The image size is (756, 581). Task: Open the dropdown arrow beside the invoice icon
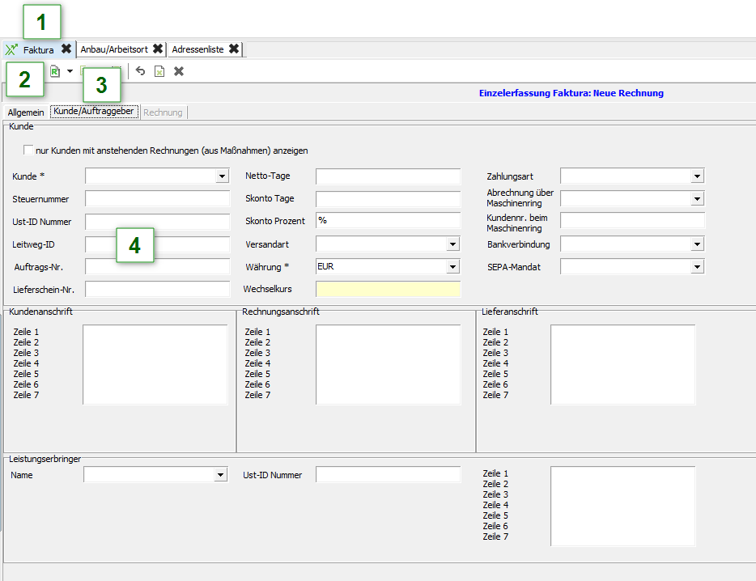[x=70, y=71]
